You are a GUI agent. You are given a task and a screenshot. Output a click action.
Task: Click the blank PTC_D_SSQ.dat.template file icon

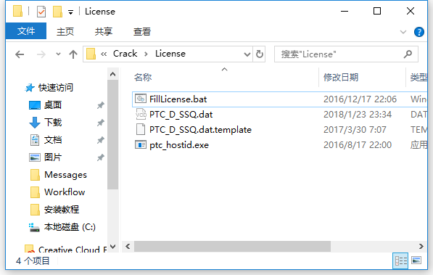point(141,129)
